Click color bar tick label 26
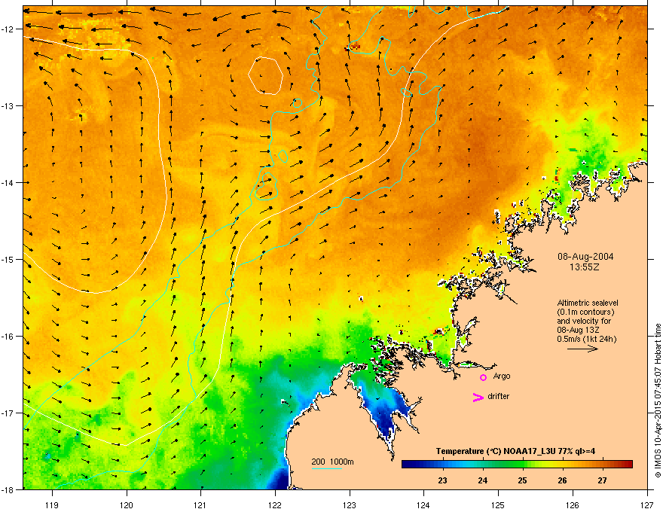This screenshot has width=663, height=512. tap(562, 480)
